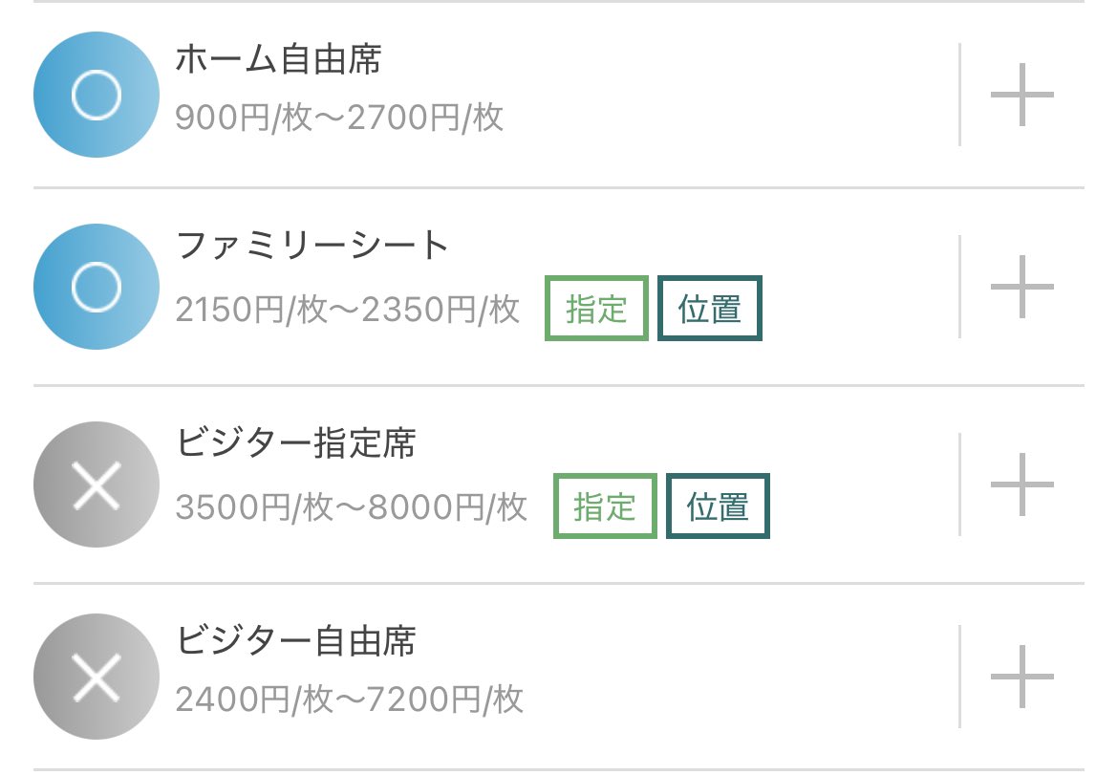
Task: Select the ビジター指定席 seat title
Action: 295,444
